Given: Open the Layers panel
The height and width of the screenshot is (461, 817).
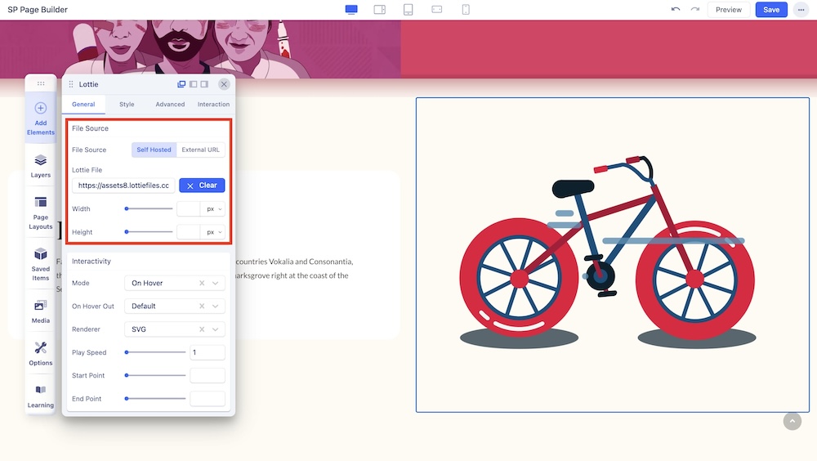Looking at the screenshot, I should pyautogui.click(x=41, y=166).
